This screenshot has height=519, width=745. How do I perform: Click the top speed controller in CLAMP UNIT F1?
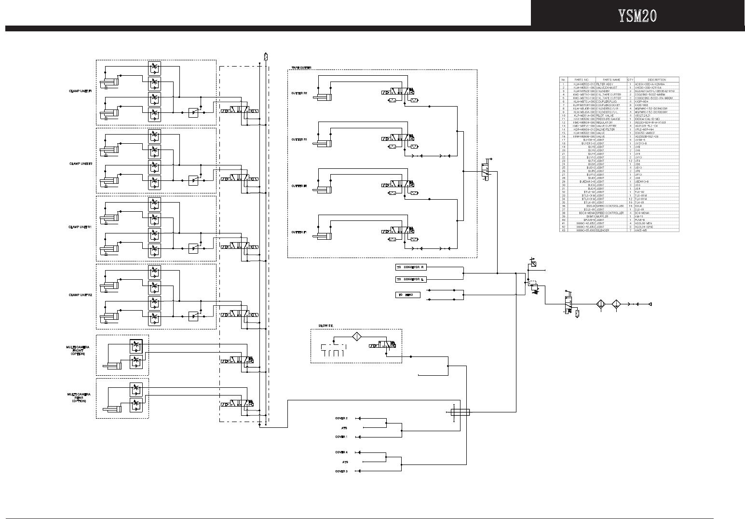click(x=154, y=68)
